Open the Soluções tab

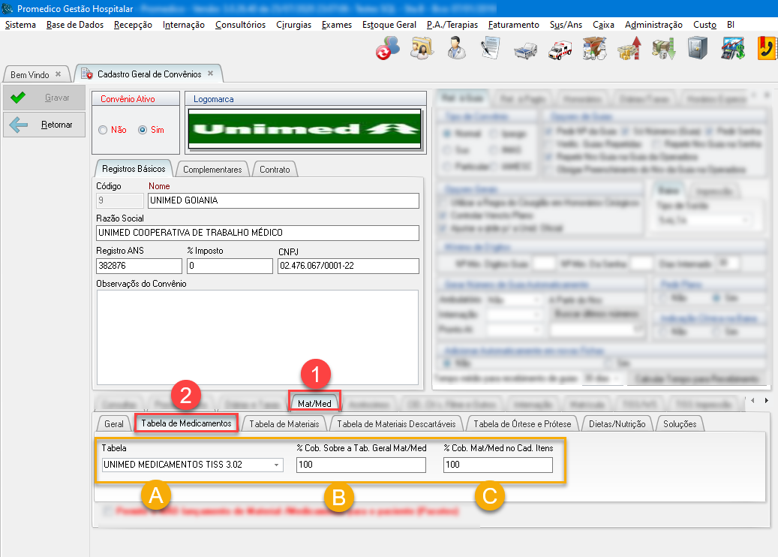click(x=680, y=424)
